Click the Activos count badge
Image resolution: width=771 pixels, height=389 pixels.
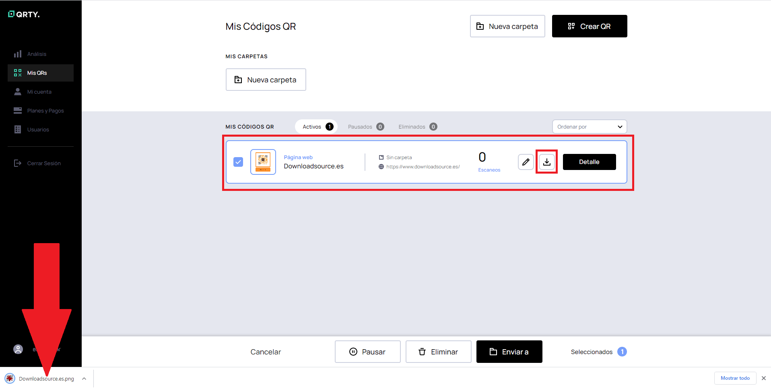pos(329,127)
